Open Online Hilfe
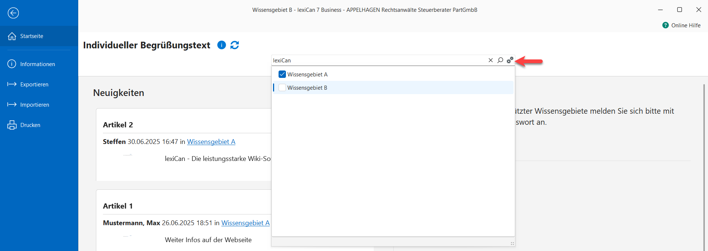This screenshot has height=251, width=708. [x=681, y=25]
